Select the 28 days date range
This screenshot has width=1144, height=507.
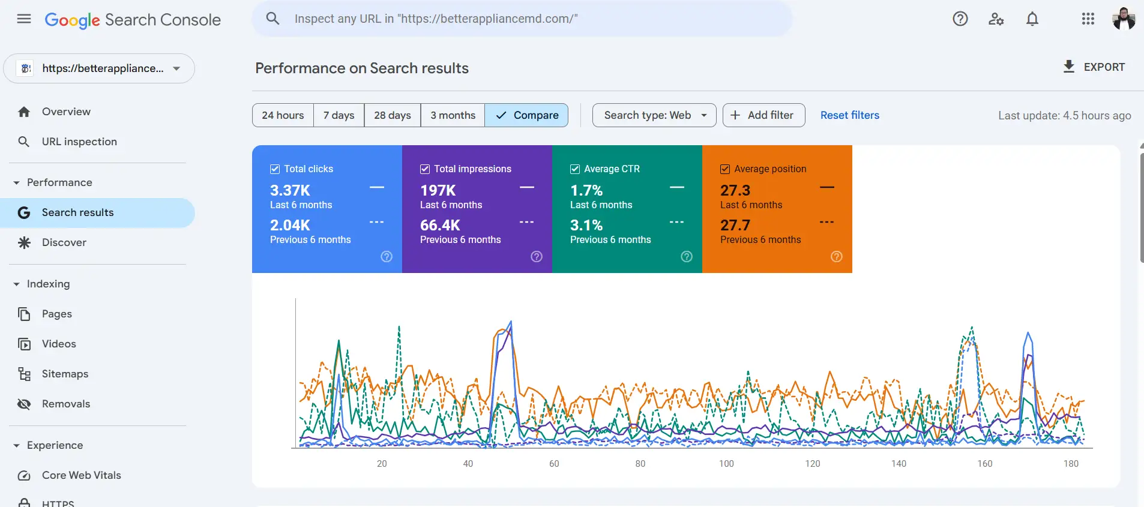(392, 115)
